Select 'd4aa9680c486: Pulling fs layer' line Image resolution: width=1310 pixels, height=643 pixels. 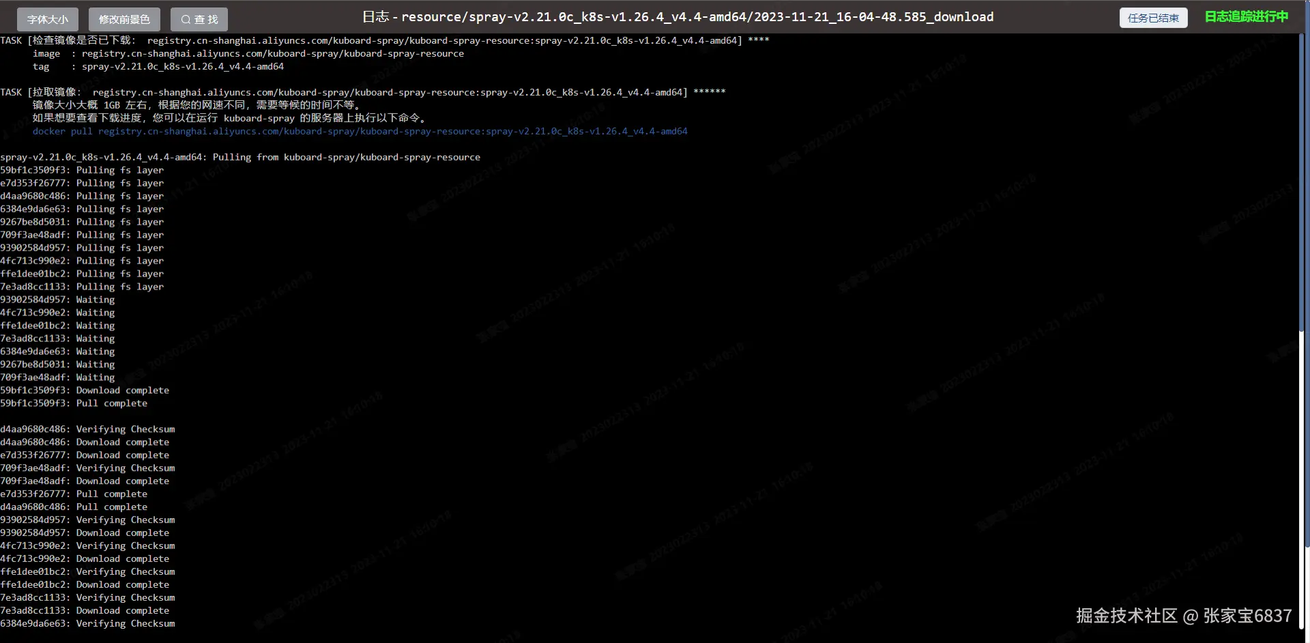pyautogui.click(x=82, y=196)
